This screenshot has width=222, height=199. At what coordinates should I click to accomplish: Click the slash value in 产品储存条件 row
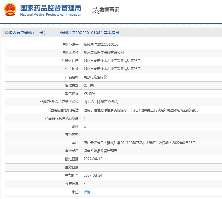tap(84, 118)
